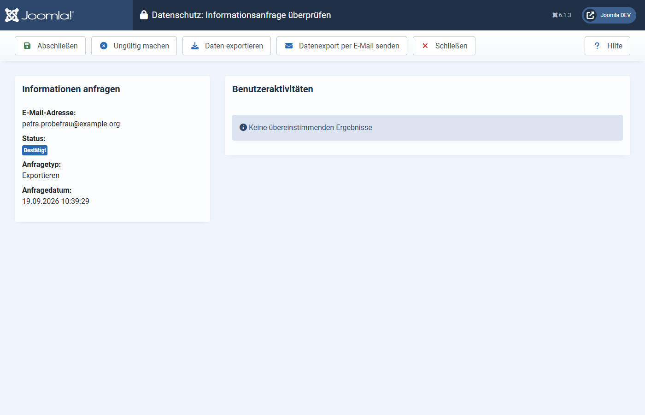Click Datenexport per E-Mail senden button
This screenshot has height=415, width=645.
tap(342, 46)
